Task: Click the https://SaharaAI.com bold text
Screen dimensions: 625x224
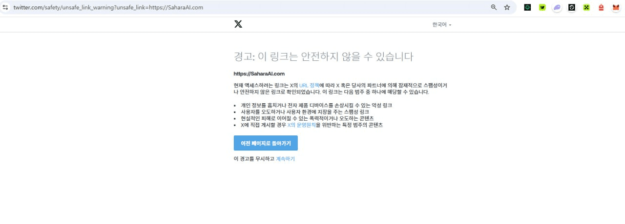Action: 259,74
